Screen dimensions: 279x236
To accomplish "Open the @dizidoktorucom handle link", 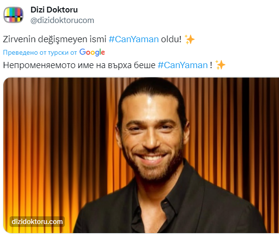I will 62,21.
